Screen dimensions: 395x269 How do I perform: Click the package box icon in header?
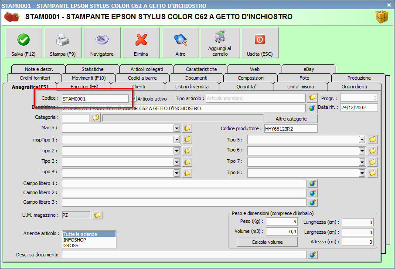point(382,17)
